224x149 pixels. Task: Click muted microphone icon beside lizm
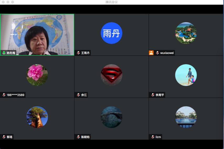pyautogui.click(x=153, y=137)
